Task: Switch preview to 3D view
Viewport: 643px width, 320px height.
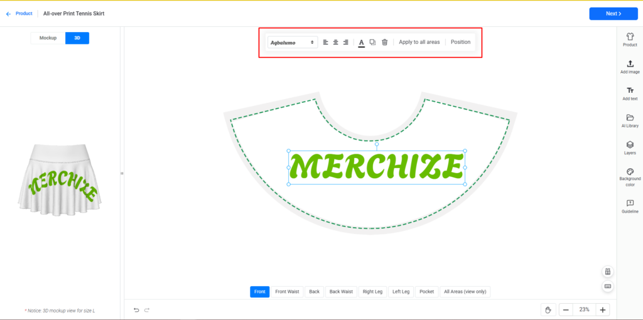Action: 77,38
